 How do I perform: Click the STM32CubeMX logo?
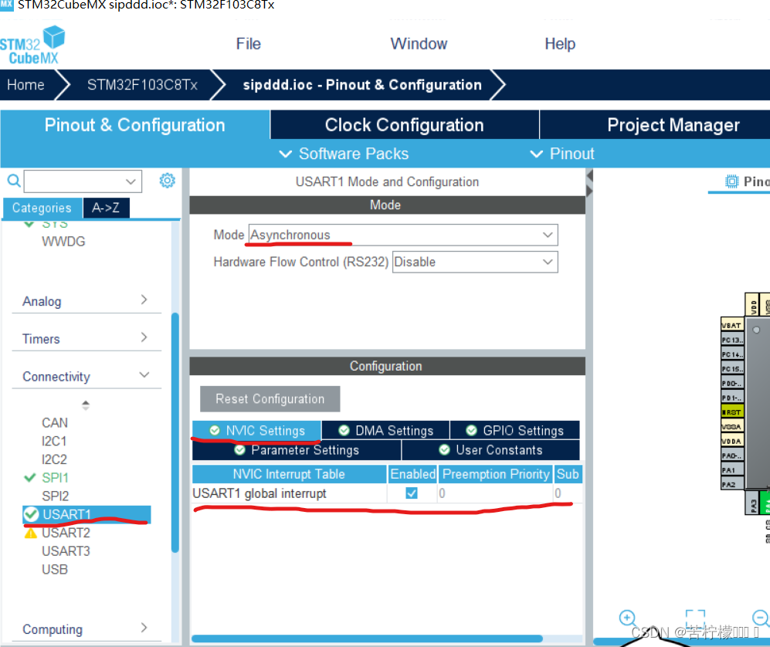point(32,45)
